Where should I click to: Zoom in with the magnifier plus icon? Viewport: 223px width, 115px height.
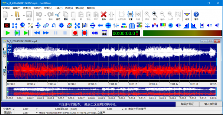coord(155,14)
